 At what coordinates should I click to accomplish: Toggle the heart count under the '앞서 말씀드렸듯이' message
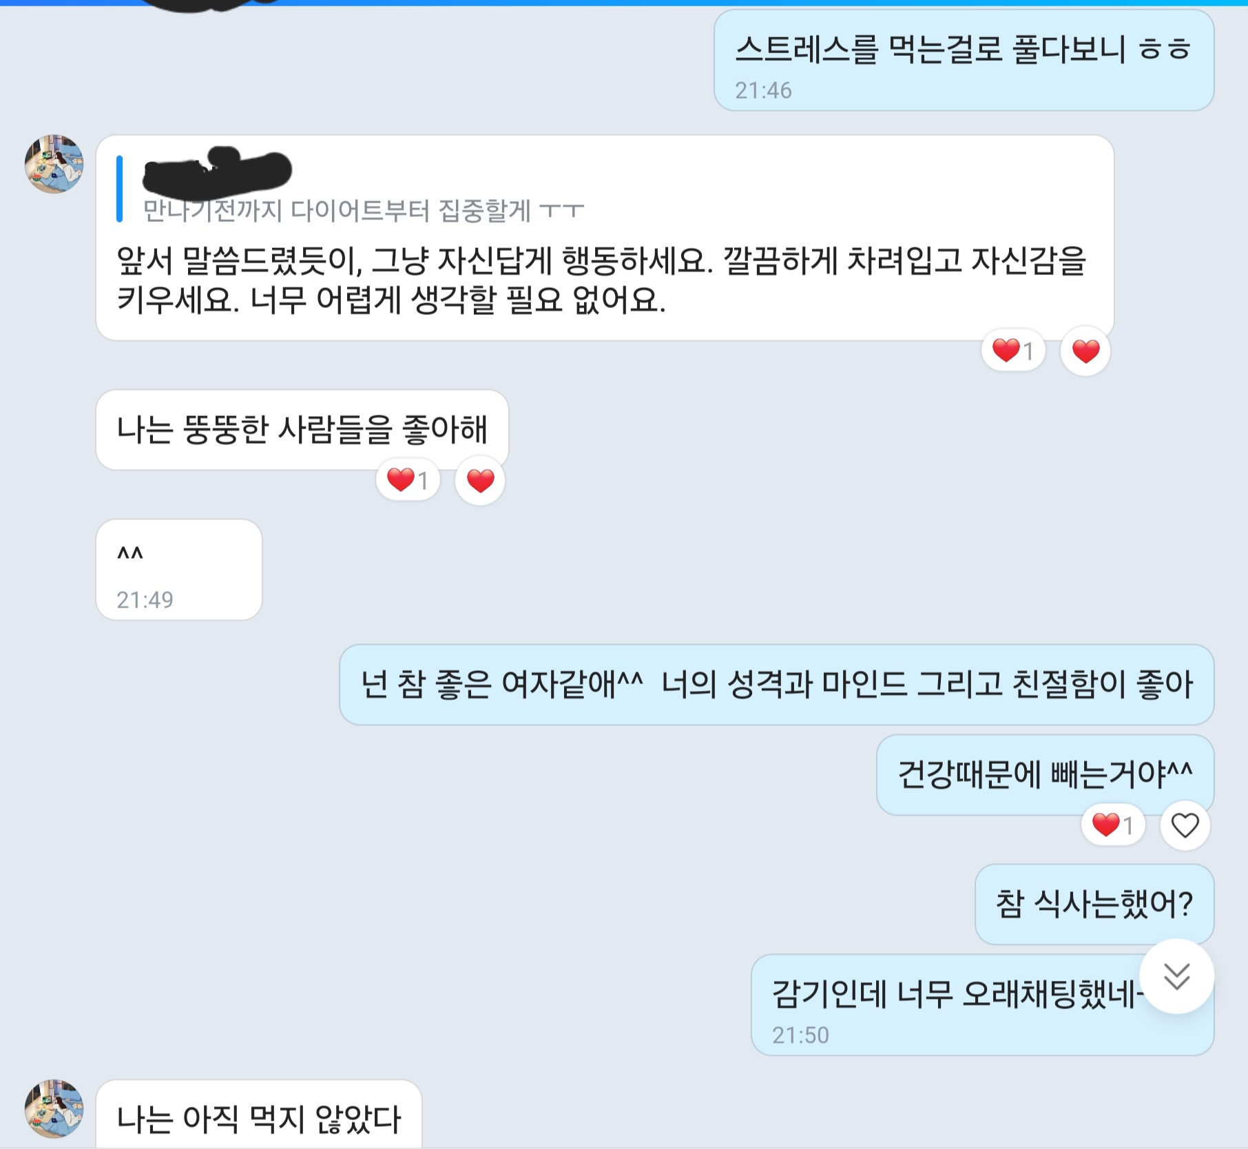coord(1013,351)
